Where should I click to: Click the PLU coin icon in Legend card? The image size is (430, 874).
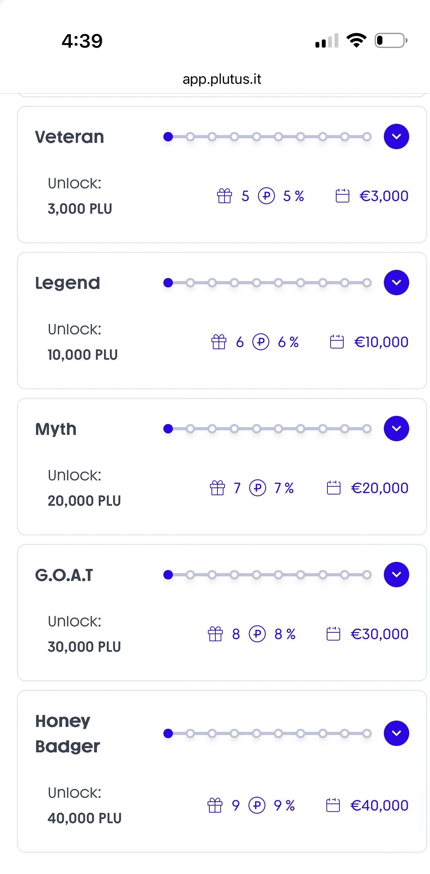click(261, 342)
